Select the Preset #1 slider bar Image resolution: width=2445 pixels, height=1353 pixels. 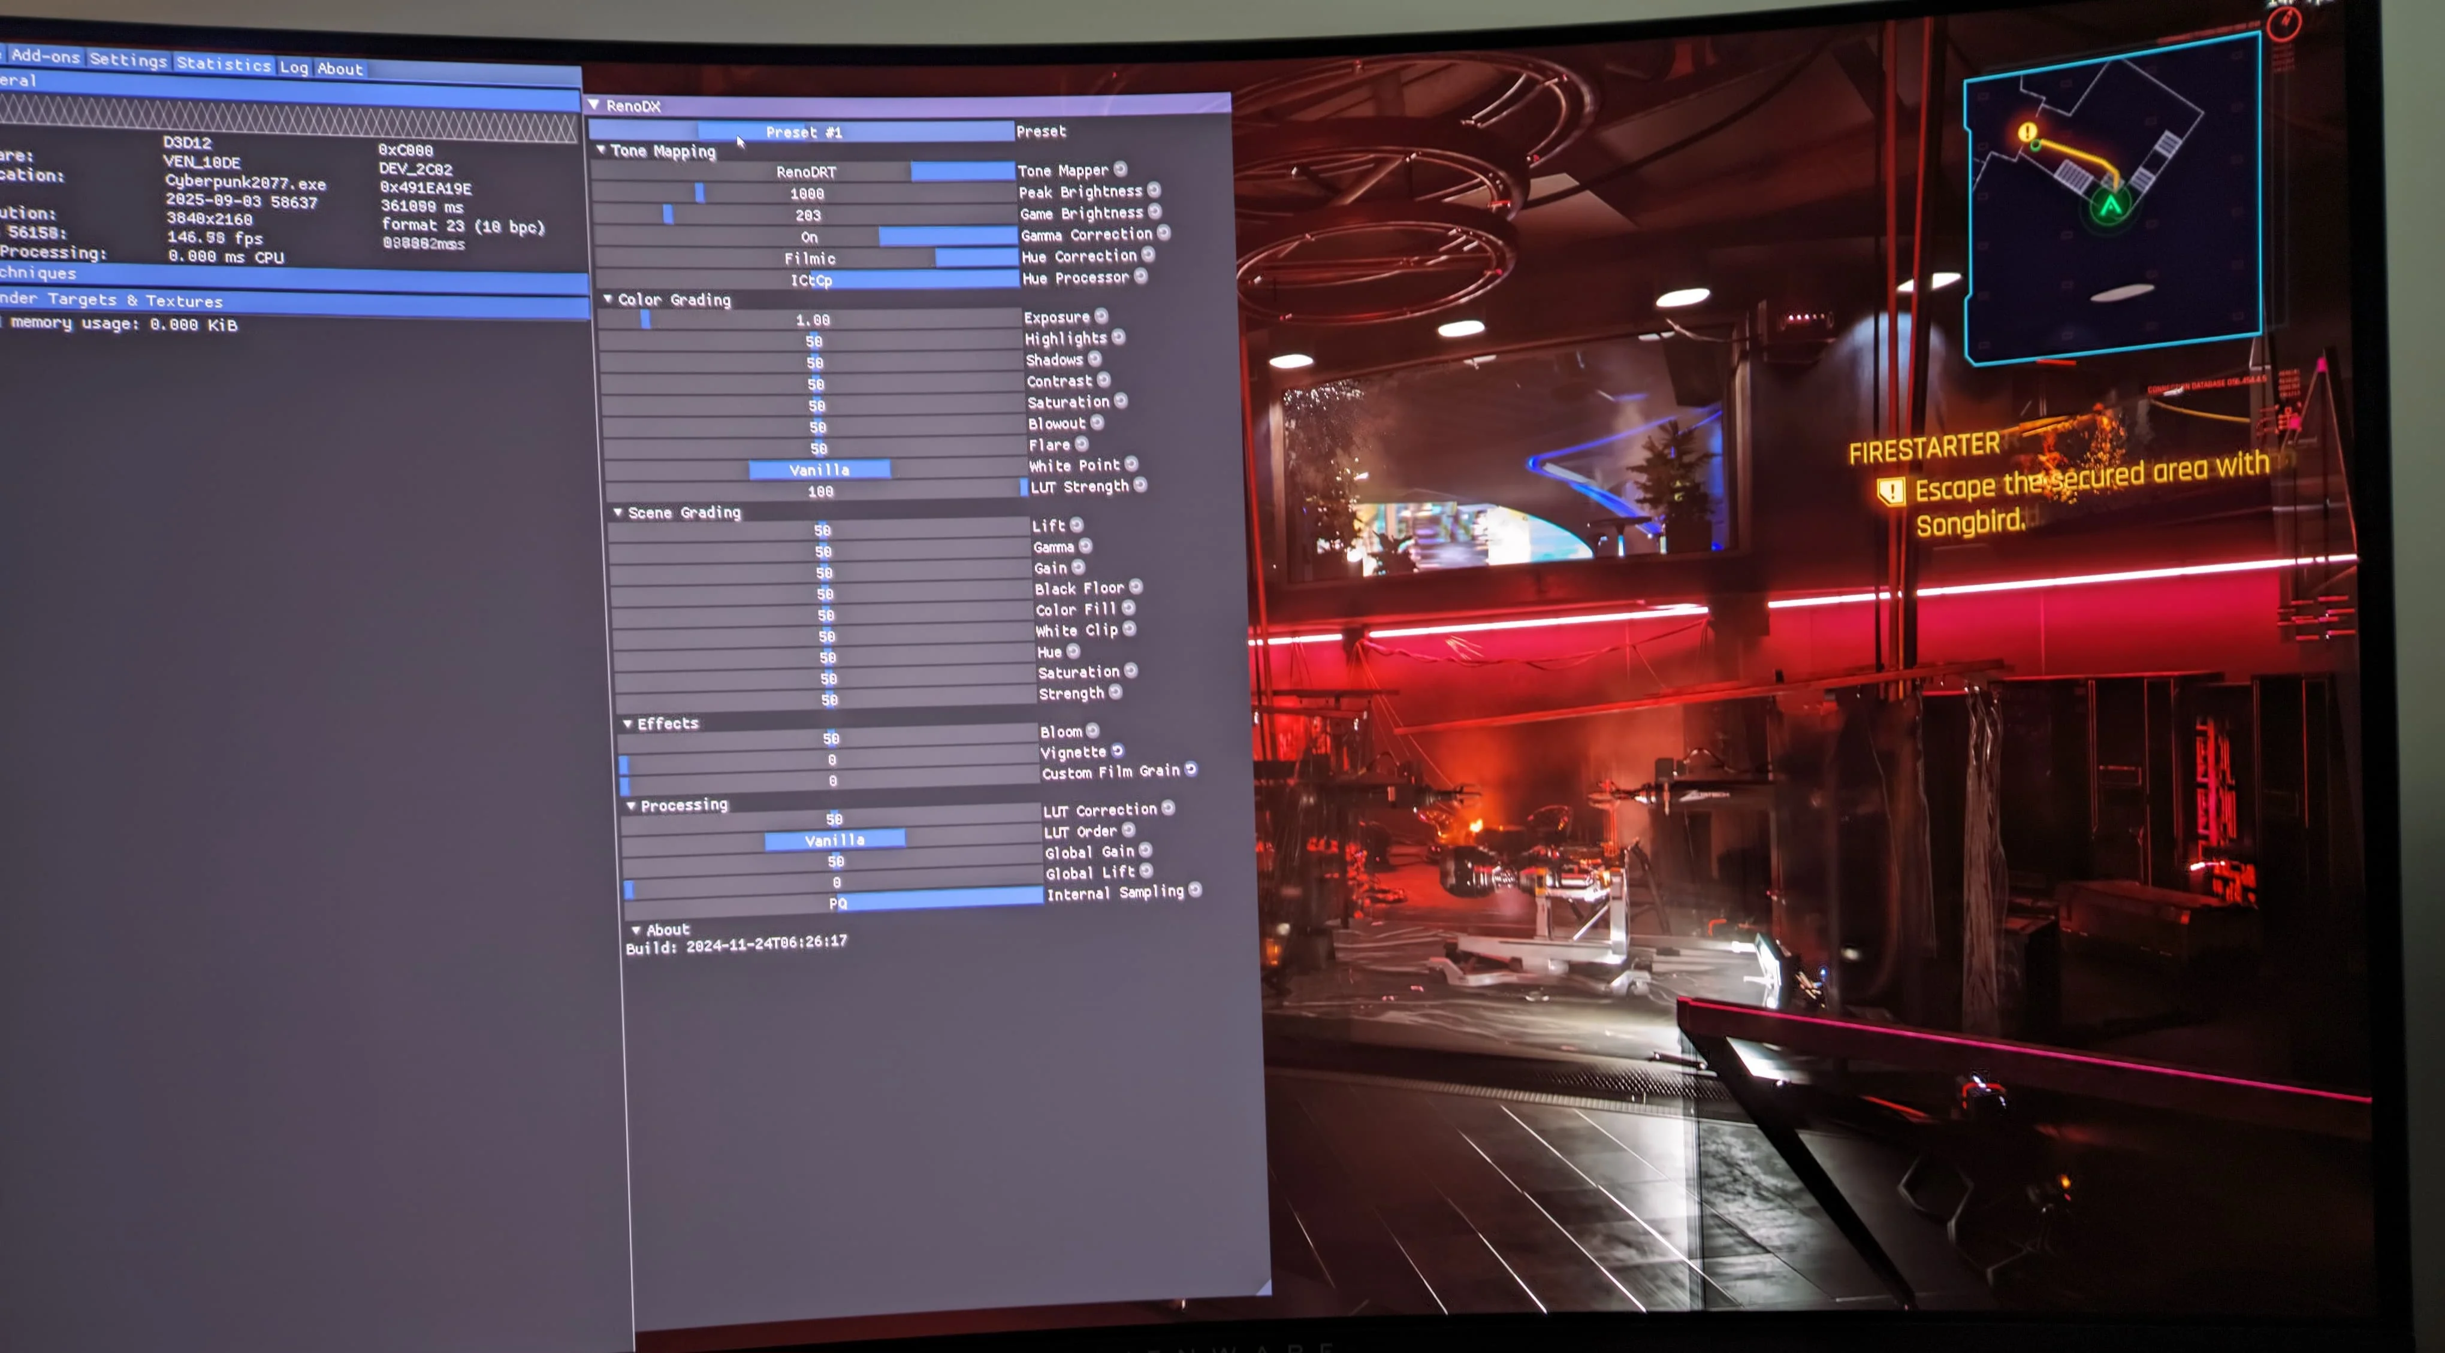(x=801, y=132)
